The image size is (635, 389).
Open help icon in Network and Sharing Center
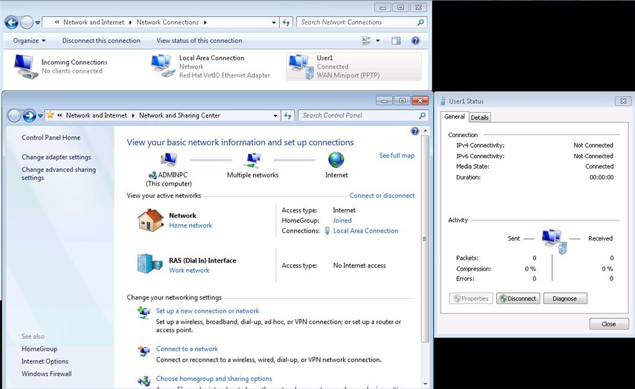point(415,131)
